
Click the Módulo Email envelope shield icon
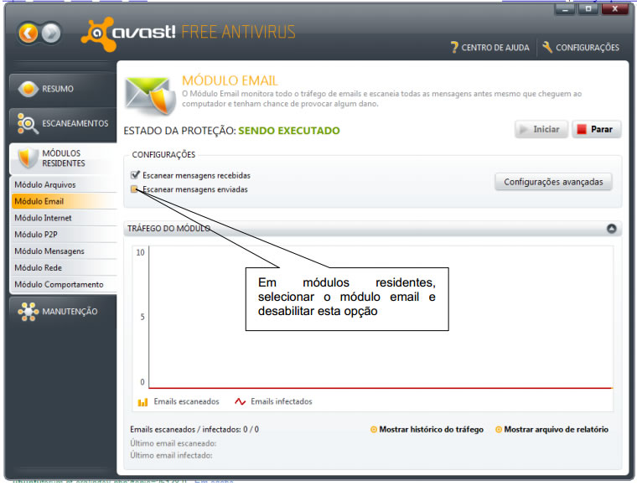coord(151,96)
